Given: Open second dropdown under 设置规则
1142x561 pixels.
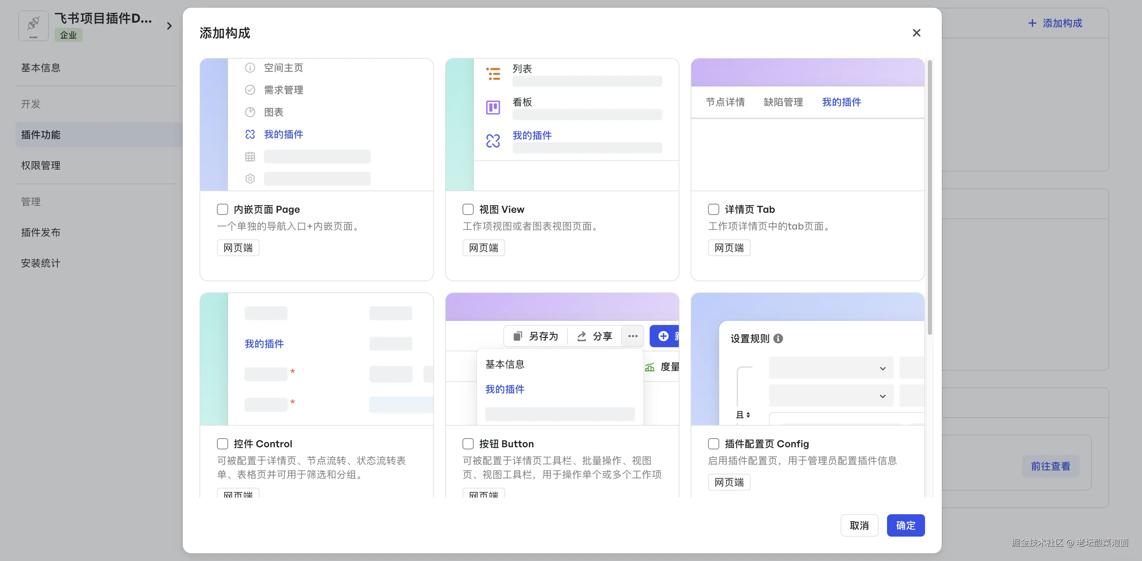Looking at the screenshot, I should point(831,396).
